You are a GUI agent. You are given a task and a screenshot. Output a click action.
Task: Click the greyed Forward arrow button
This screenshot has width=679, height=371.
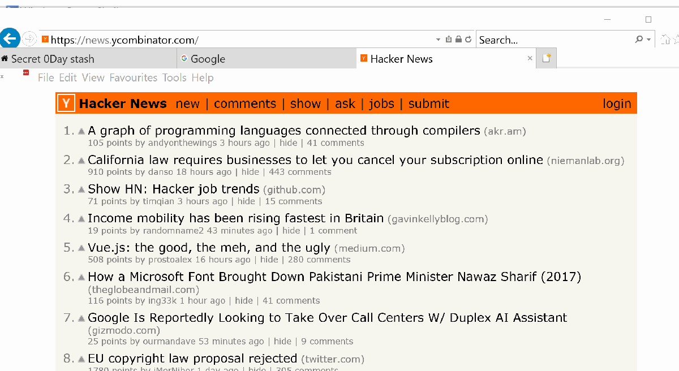click(29, 39)
